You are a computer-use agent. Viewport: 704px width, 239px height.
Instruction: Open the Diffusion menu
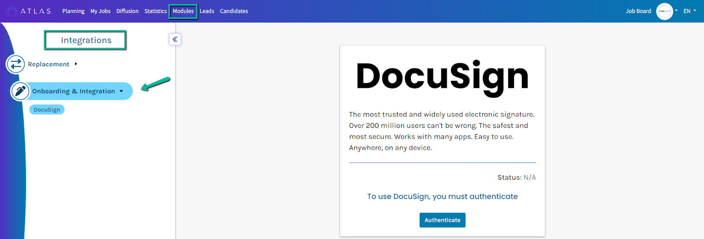128,11
